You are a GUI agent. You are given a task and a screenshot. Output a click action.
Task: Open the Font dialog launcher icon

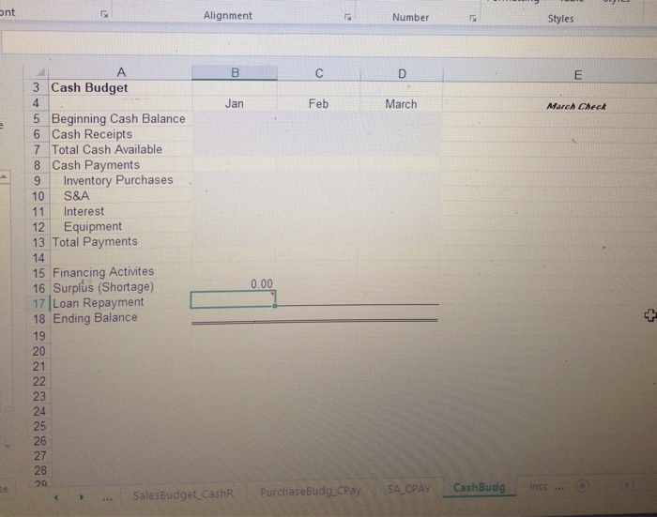point(104,15)
